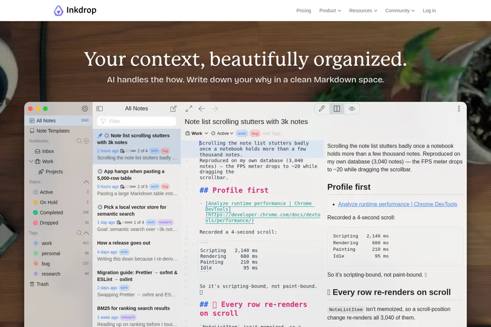Open the Active status dropdown in editor
491x327 pixels.
[x=222, y=133]
